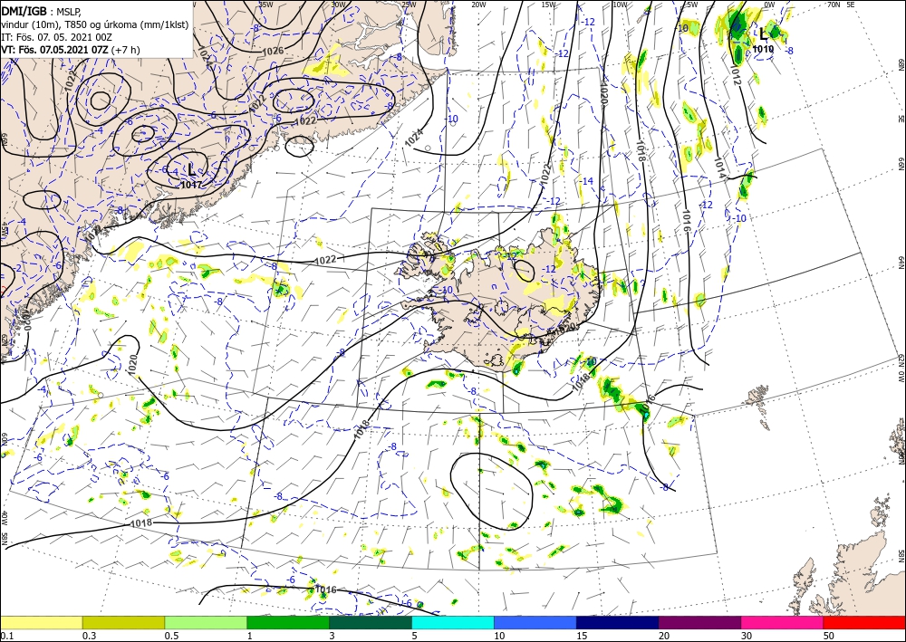The image size is (906, 642).
Task: Click the 1012 isobar label beside the L 1010 low
Action: pos(735,75)
